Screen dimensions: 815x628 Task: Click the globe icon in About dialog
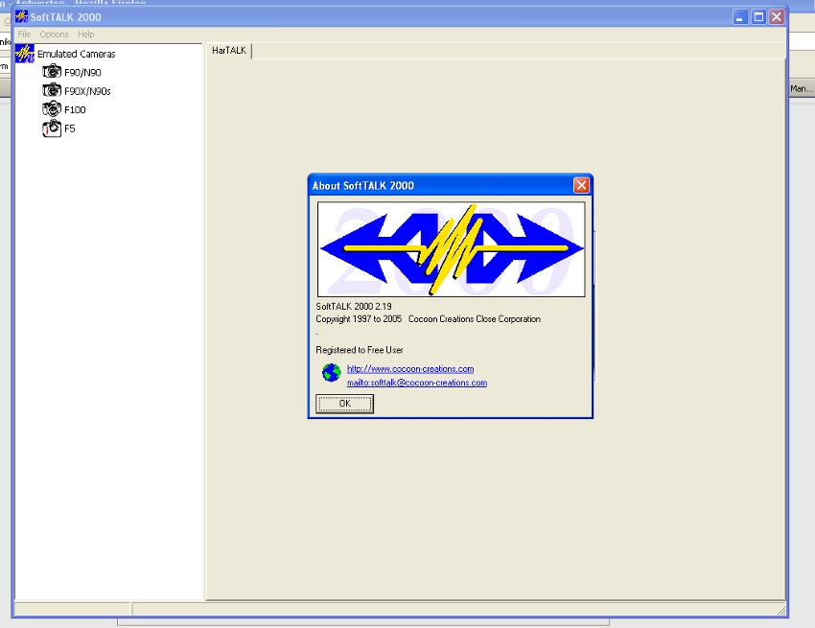pos(331,372)
